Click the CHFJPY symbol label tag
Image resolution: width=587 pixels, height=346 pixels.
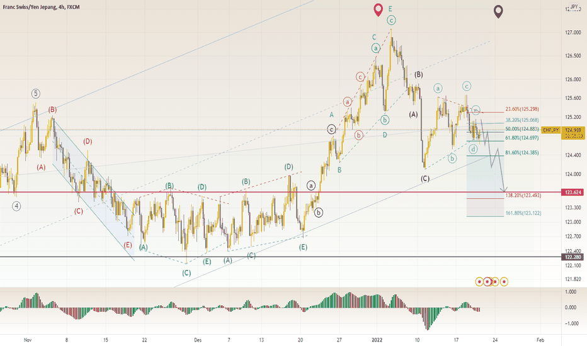550,130
